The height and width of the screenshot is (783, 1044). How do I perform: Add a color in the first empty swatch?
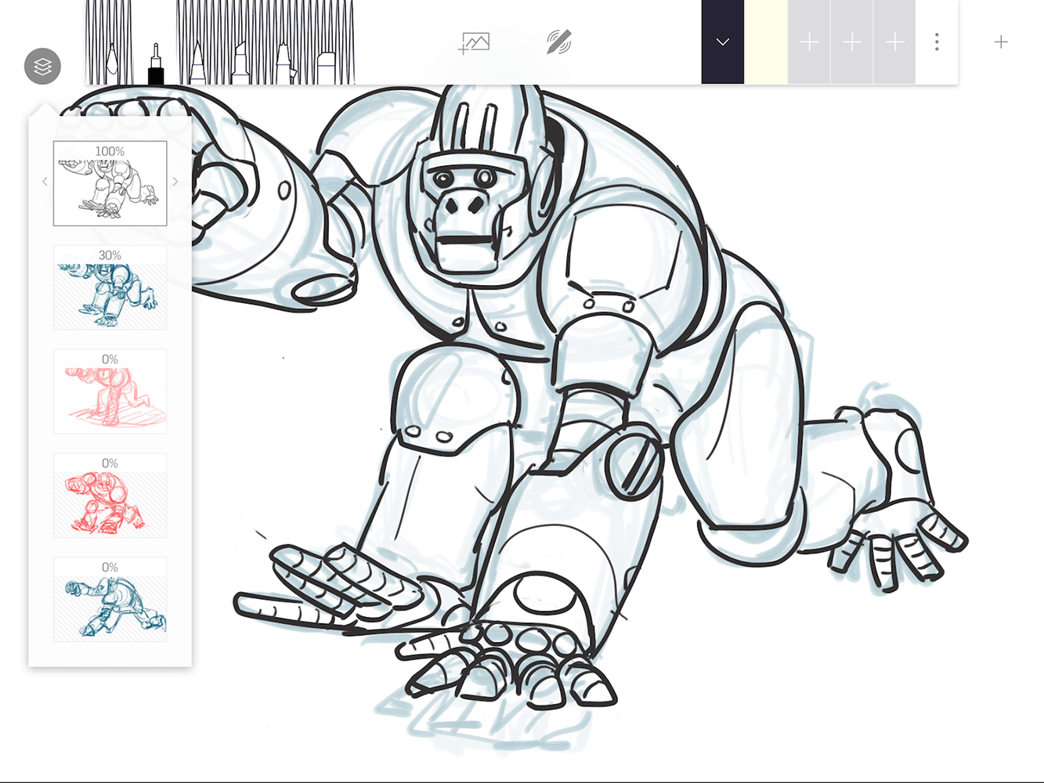click(x=809, y=42)
